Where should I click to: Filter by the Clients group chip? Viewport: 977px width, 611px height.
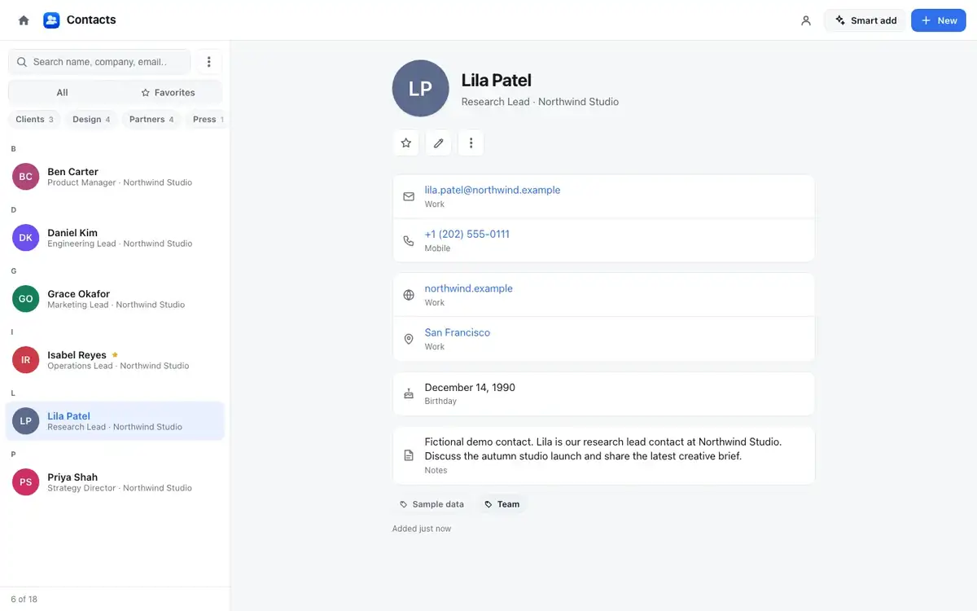(34, 119)
